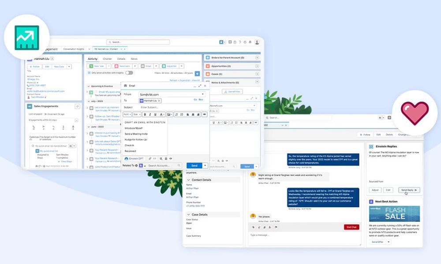Collapse the Contact Details section
This screenshot has width=441, height=264.
pyautogui.click(x=188, y=180)
